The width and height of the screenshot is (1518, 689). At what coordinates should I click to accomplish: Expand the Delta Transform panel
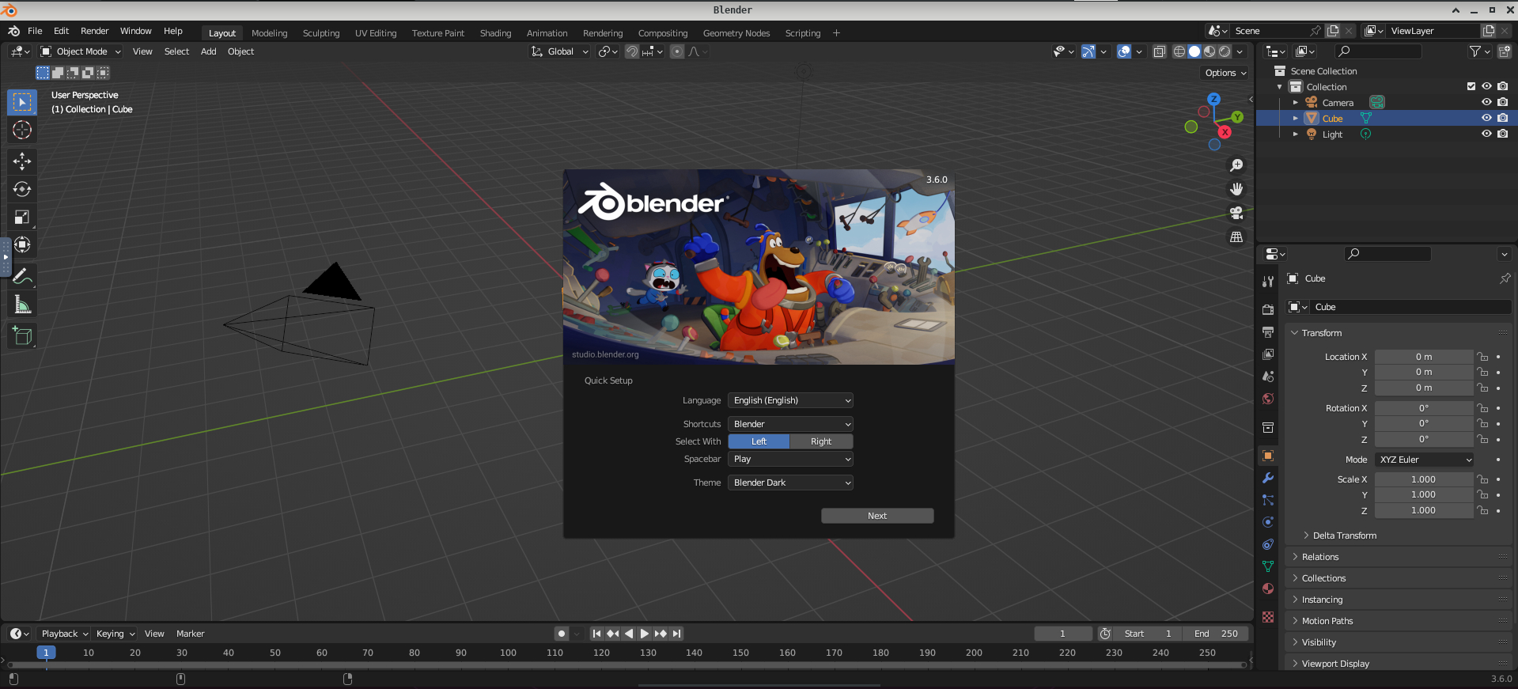pyautogui.click(x=1344, y=536)
